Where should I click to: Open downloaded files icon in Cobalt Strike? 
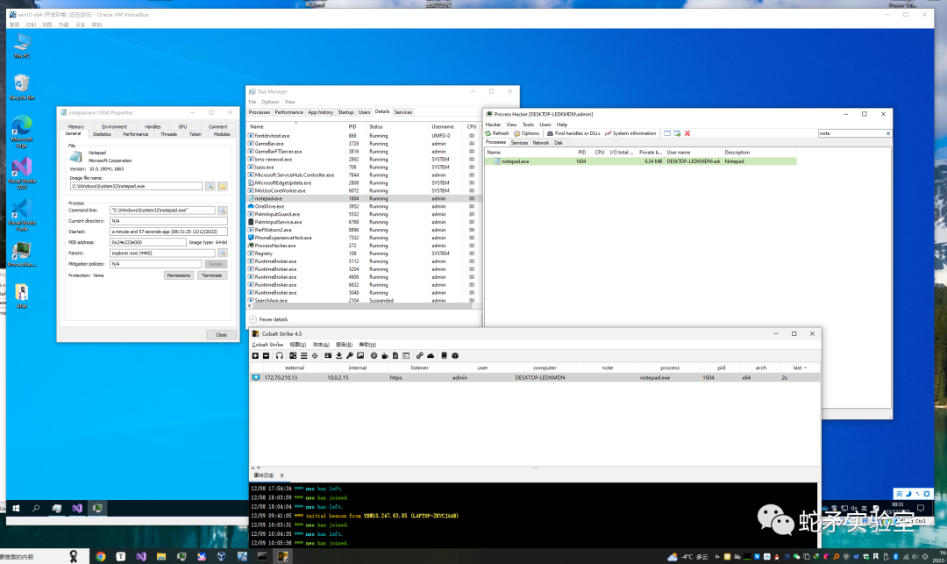(x=338, y=355)
